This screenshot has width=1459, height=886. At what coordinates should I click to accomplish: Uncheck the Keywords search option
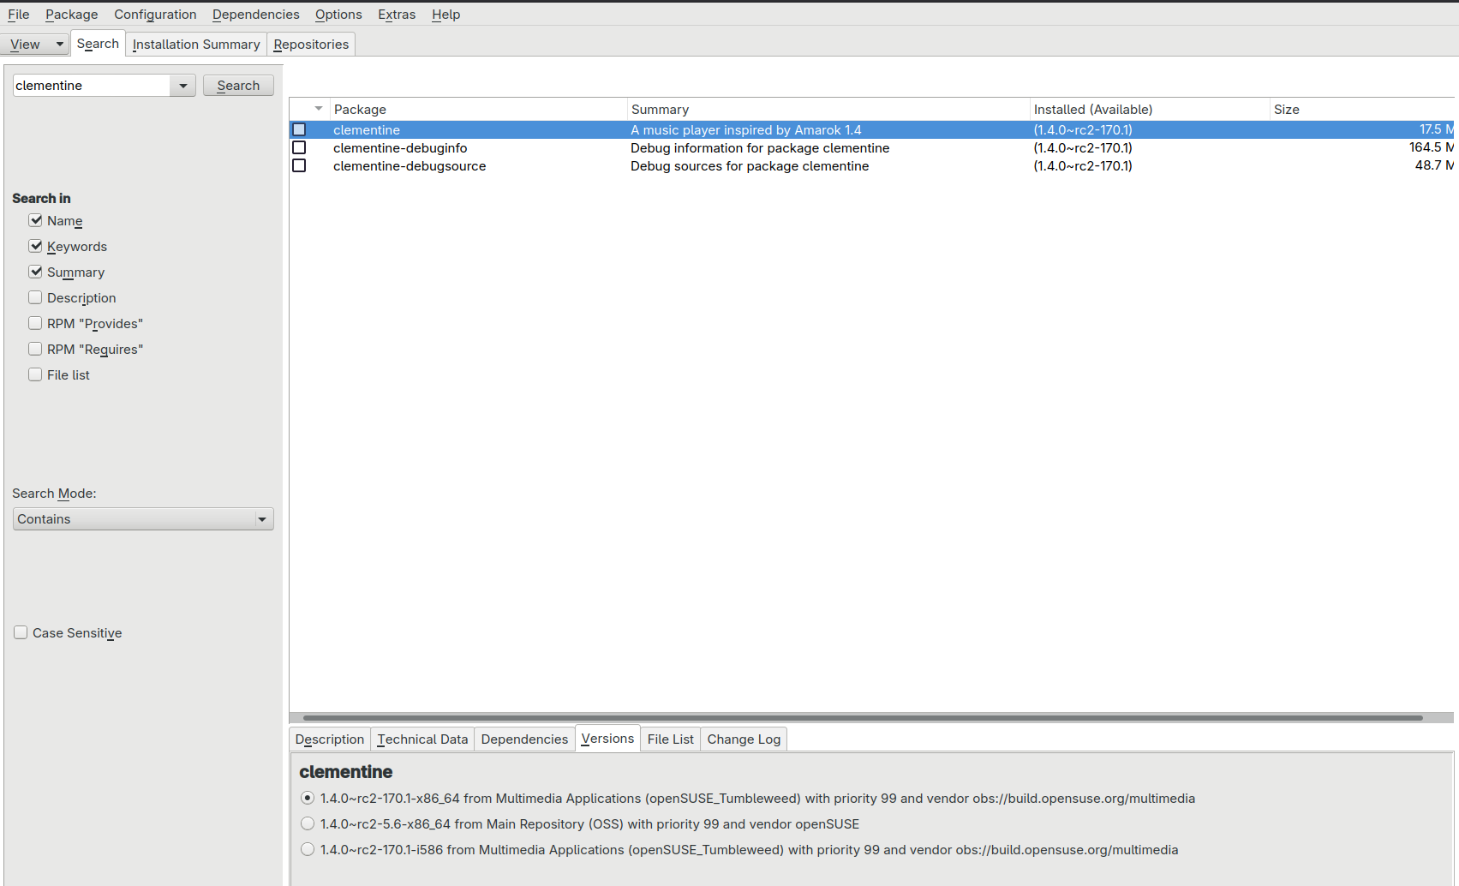click(35, 246)
